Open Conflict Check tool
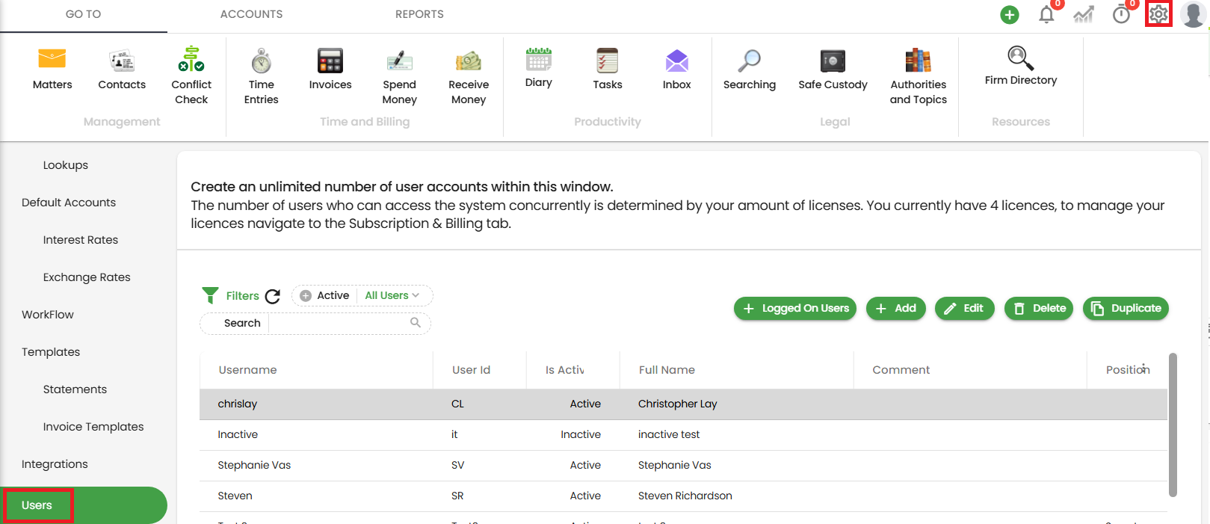1210x524 pixels. pyautogui.click(x=191, y=60)
